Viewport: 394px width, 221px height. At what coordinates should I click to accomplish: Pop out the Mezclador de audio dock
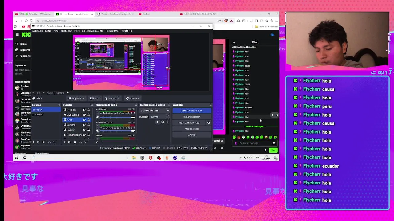[x=136, y=105]
